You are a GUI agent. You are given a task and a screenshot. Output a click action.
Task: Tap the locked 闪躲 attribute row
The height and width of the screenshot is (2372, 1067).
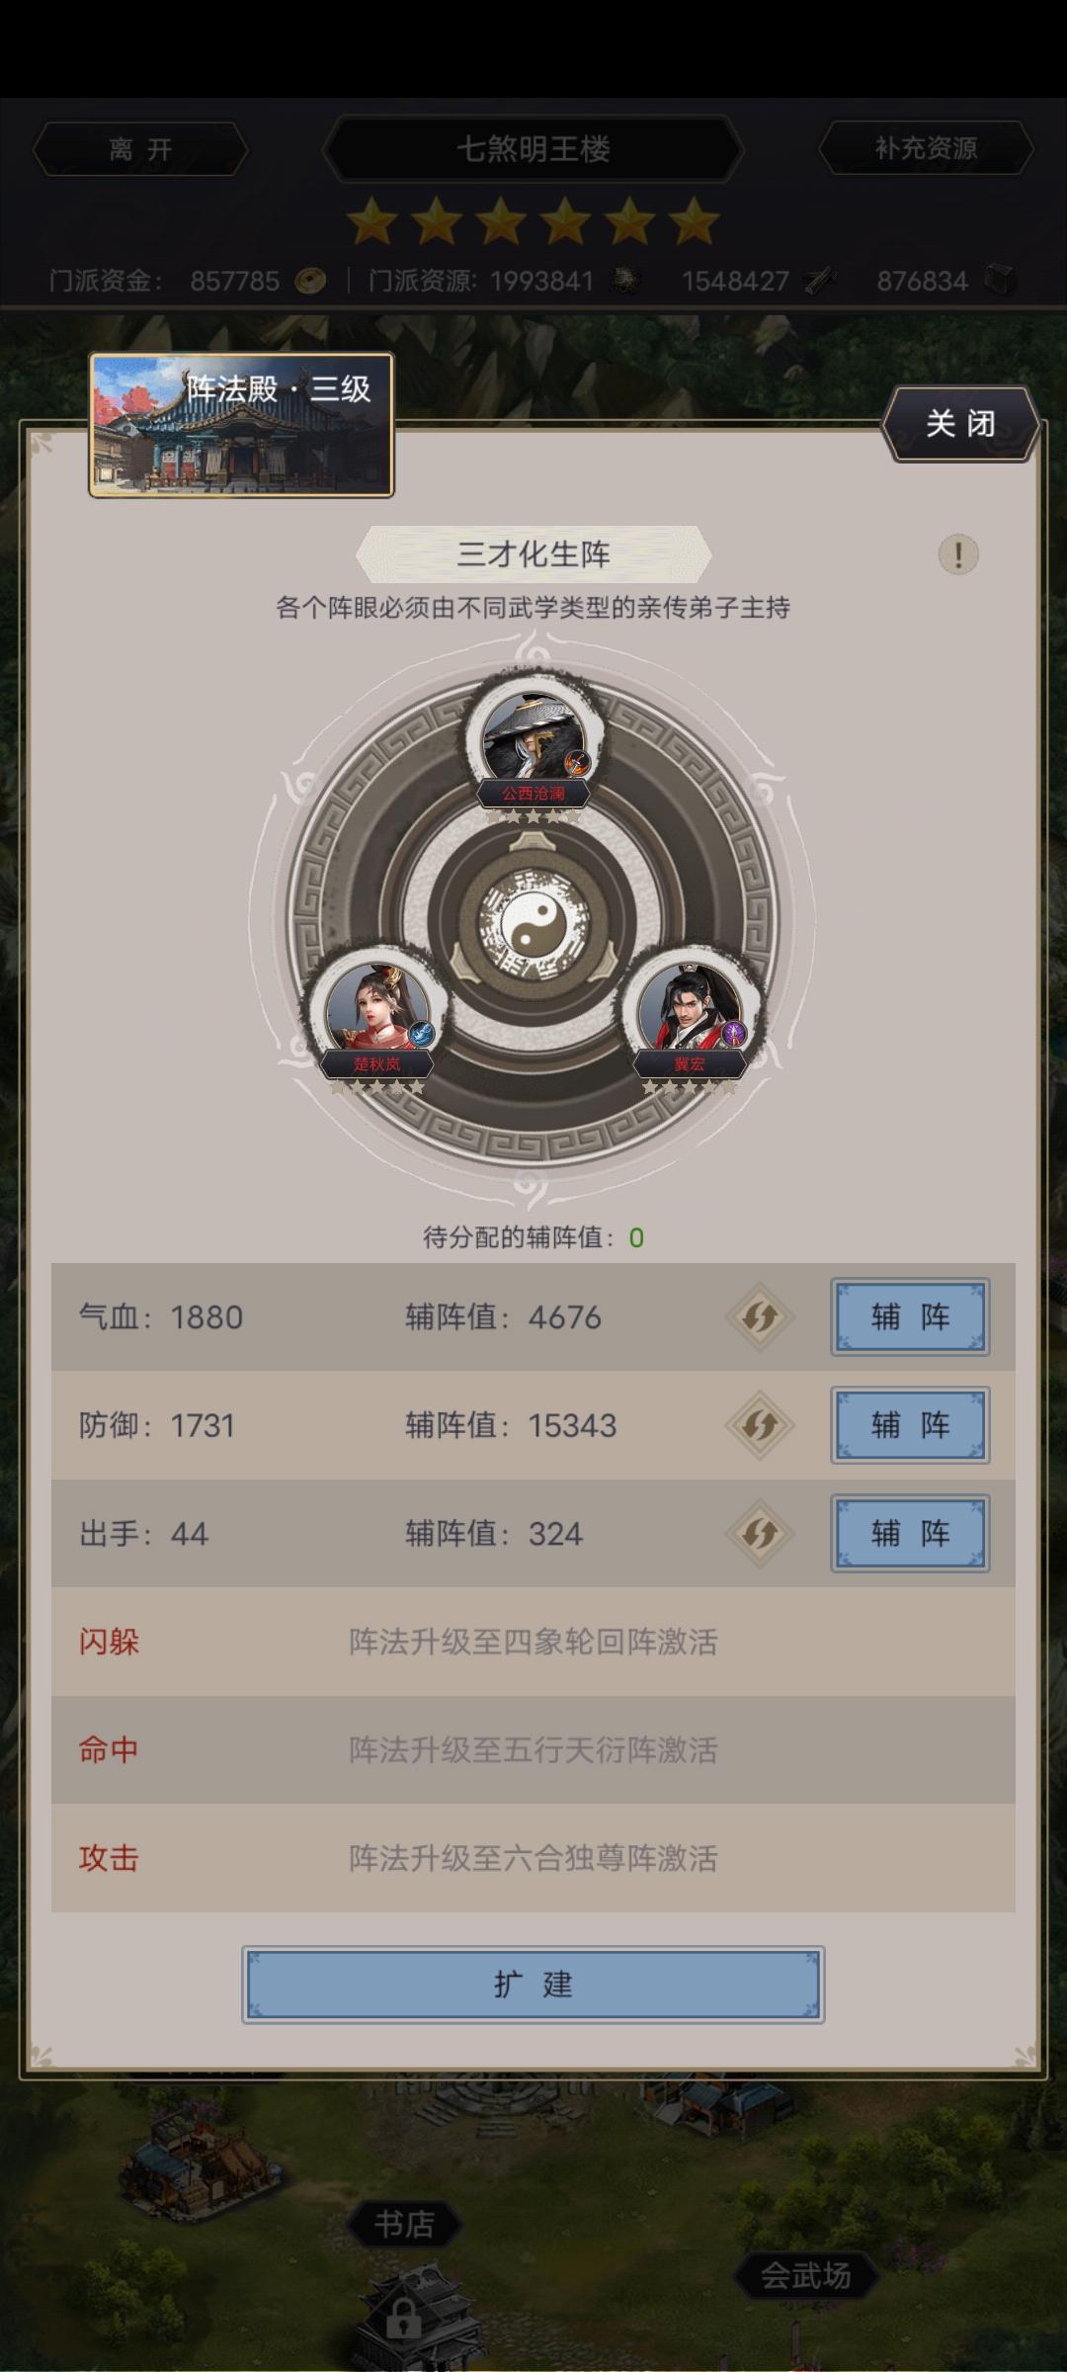pos(533,1642)
